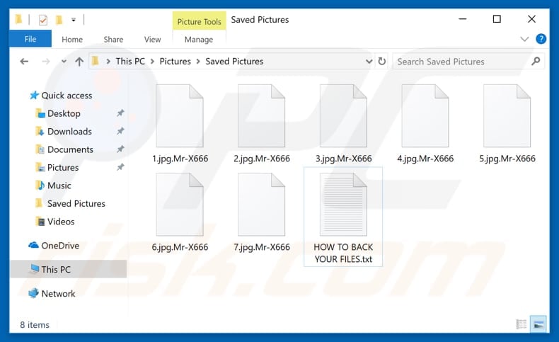Switch to large icons view in status bar
Image resolution: width=559 pixels, height=342 pixels.
click(x=538, y=324)
